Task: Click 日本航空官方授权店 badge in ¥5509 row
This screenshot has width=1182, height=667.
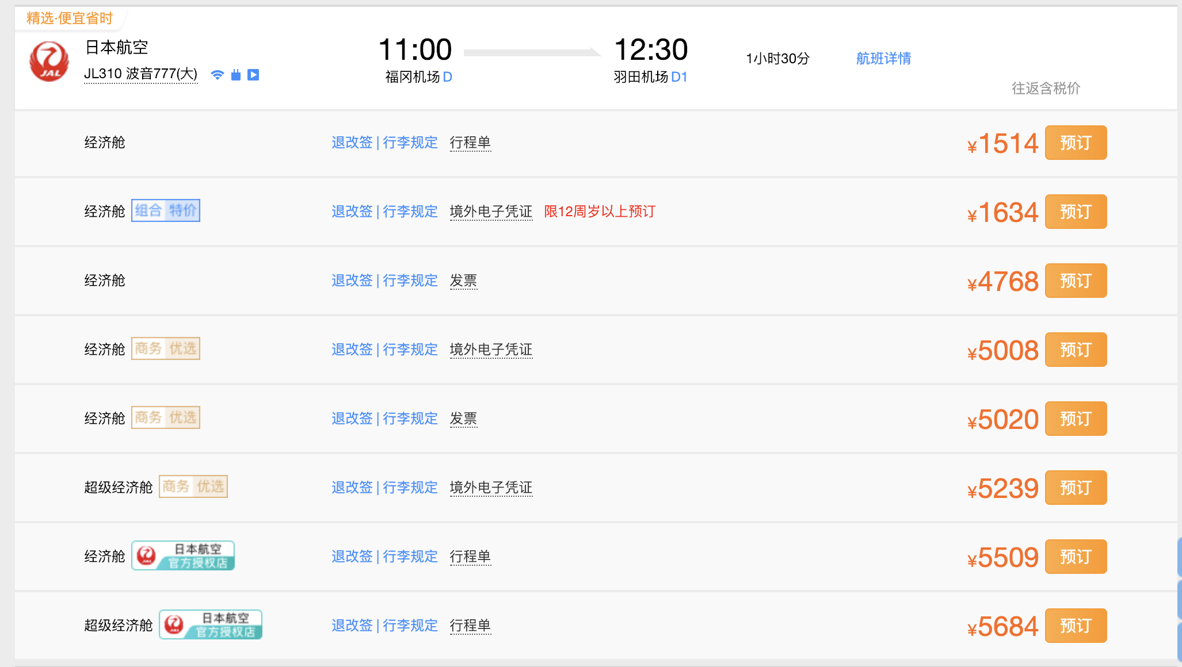Action: click(183, 555)
